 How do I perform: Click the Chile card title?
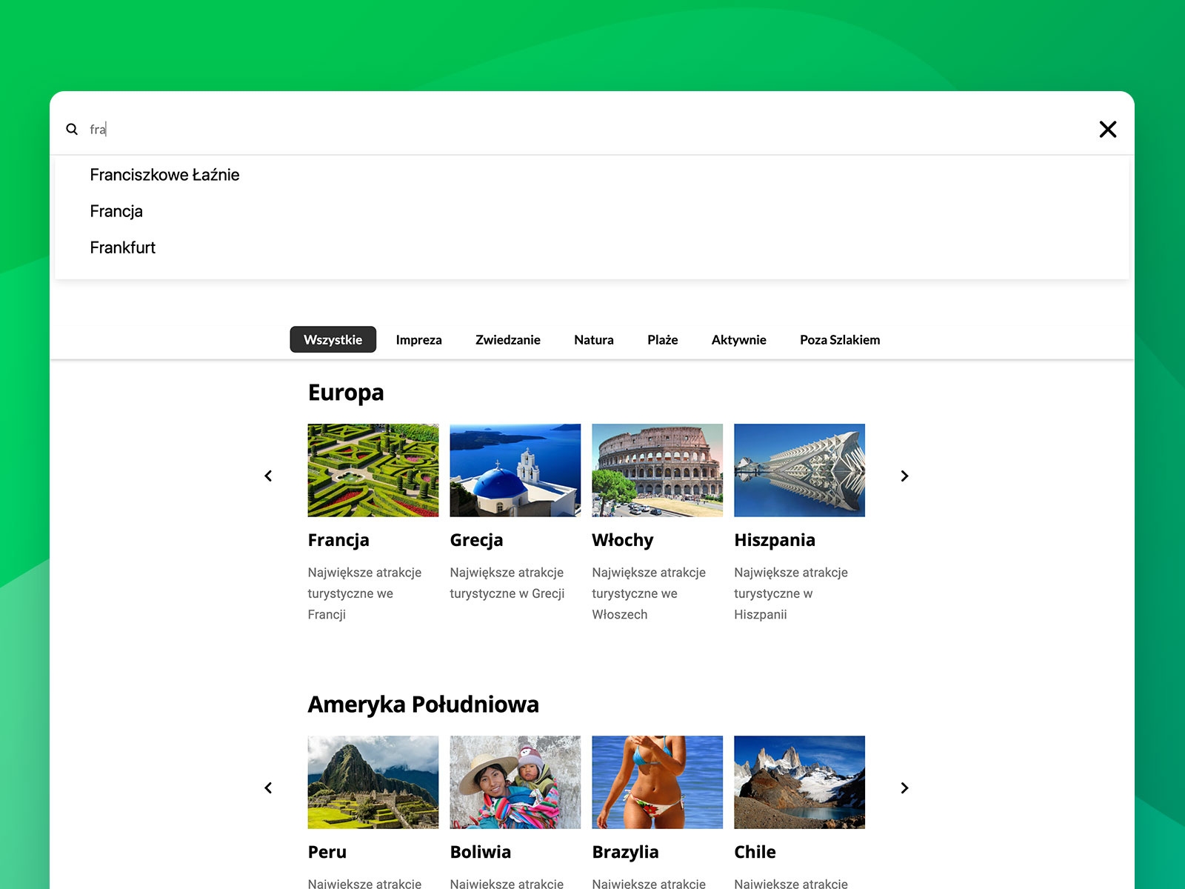755,852
